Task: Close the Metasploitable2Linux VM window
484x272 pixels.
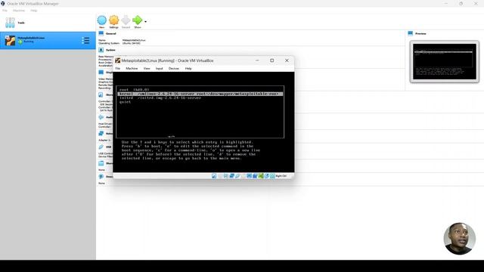Action: click(x=287, y=60)
